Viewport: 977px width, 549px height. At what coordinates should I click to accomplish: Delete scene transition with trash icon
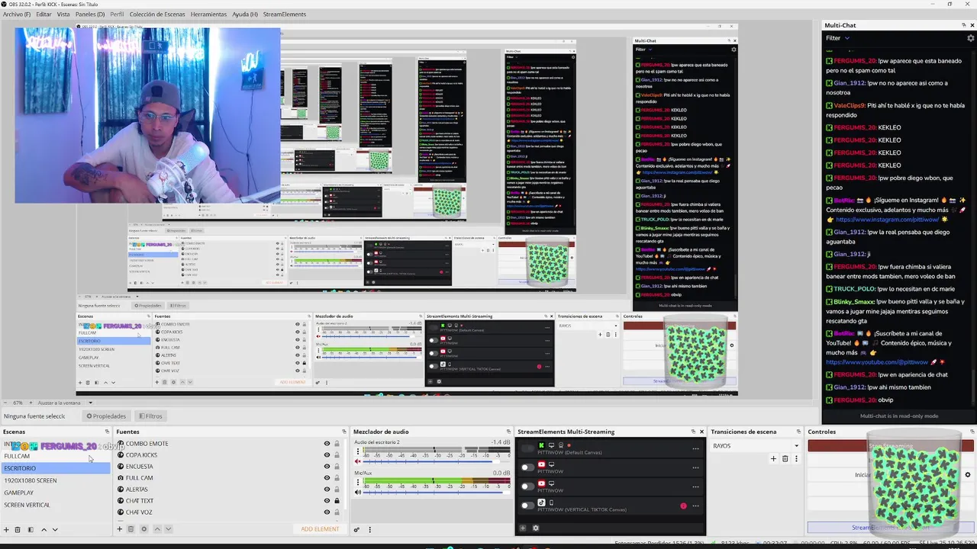coord(785,458)
